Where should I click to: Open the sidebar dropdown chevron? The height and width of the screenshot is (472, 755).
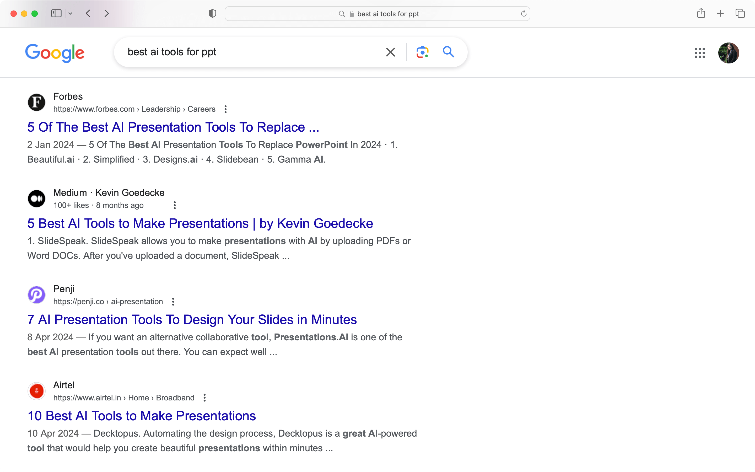(70, 13)
